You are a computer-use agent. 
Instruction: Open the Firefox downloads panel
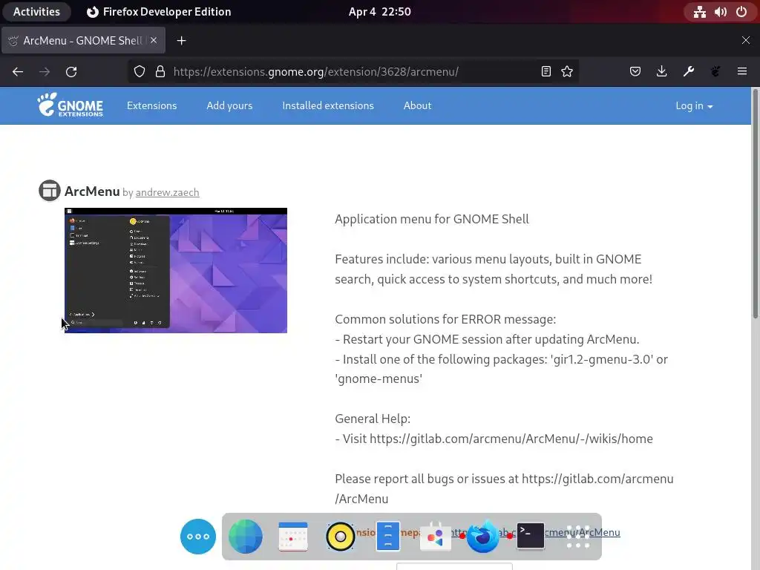click(x=661, y=72)
